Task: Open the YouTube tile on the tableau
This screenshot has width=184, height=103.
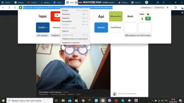Action: pyautogui.click(x=55, y=16)
